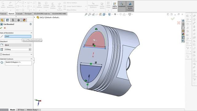Cancel Cut-Revolve2 with red X

point(5,28)
